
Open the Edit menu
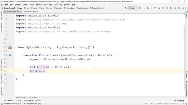(6, 5)
